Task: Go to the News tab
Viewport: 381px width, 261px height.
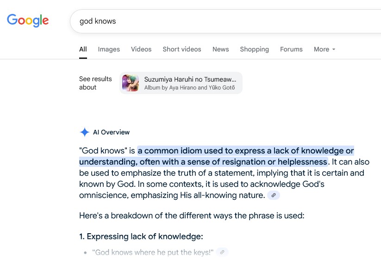Action: [221, 49]
